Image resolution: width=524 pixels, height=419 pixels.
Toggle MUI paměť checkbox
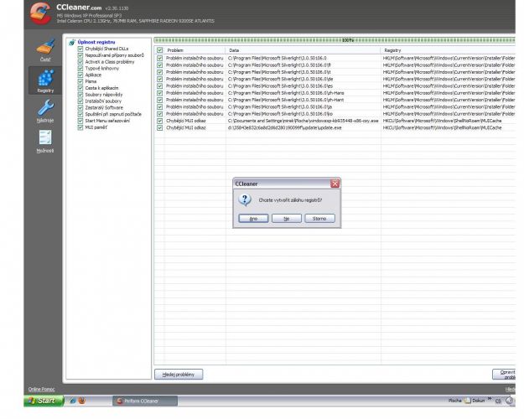pos(80,127)
